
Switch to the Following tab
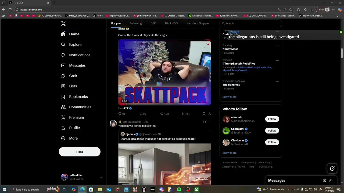click(135, 23)
